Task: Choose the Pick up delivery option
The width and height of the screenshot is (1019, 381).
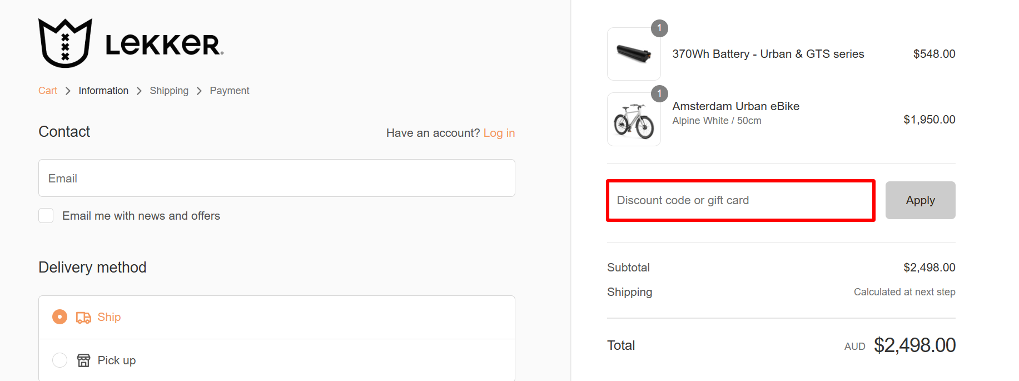Action: click(59, 360)
